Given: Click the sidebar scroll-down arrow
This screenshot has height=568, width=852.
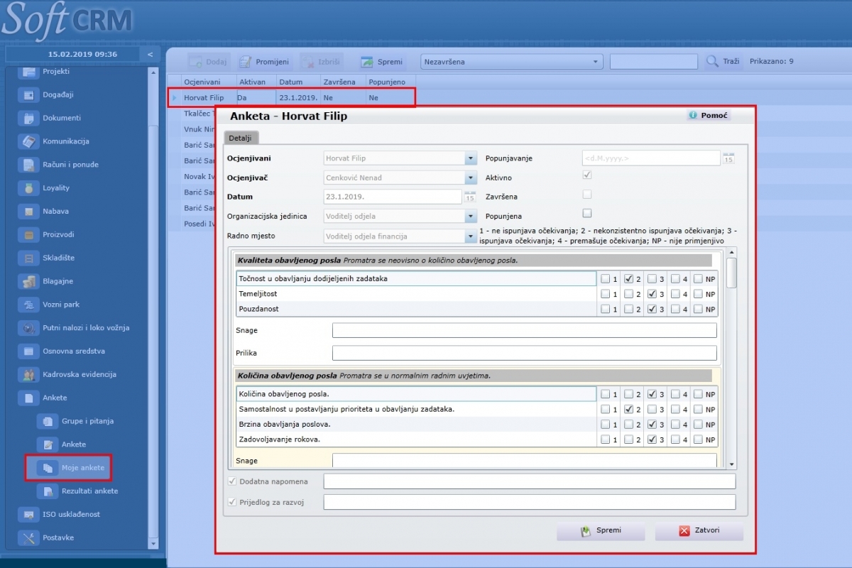Looking at the screenshot, I should (153, 543).
